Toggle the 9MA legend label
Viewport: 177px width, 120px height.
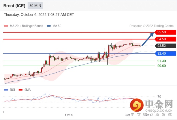click(x=28, y=90)
